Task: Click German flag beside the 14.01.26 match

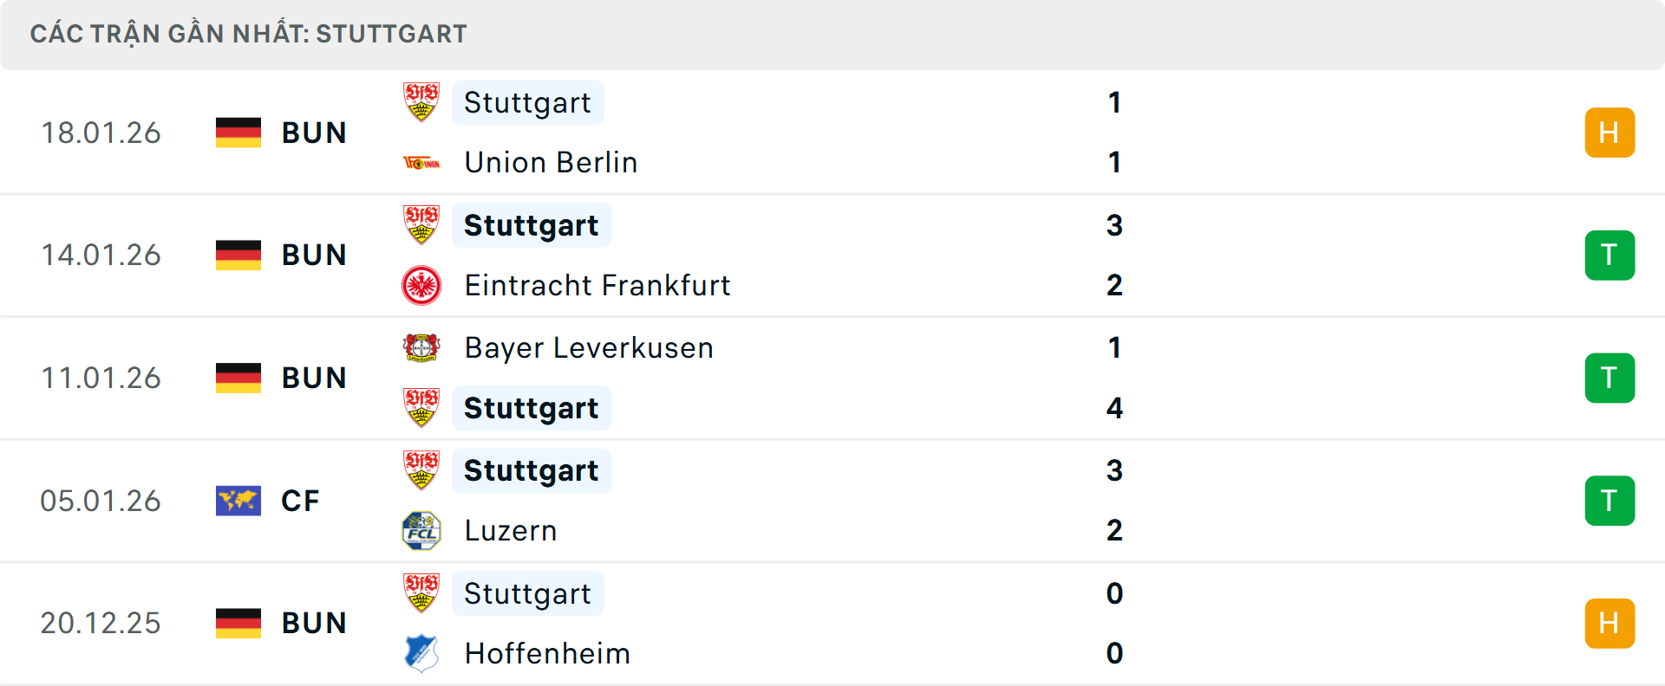Action: pyautogui.click(x=238, y=255)
